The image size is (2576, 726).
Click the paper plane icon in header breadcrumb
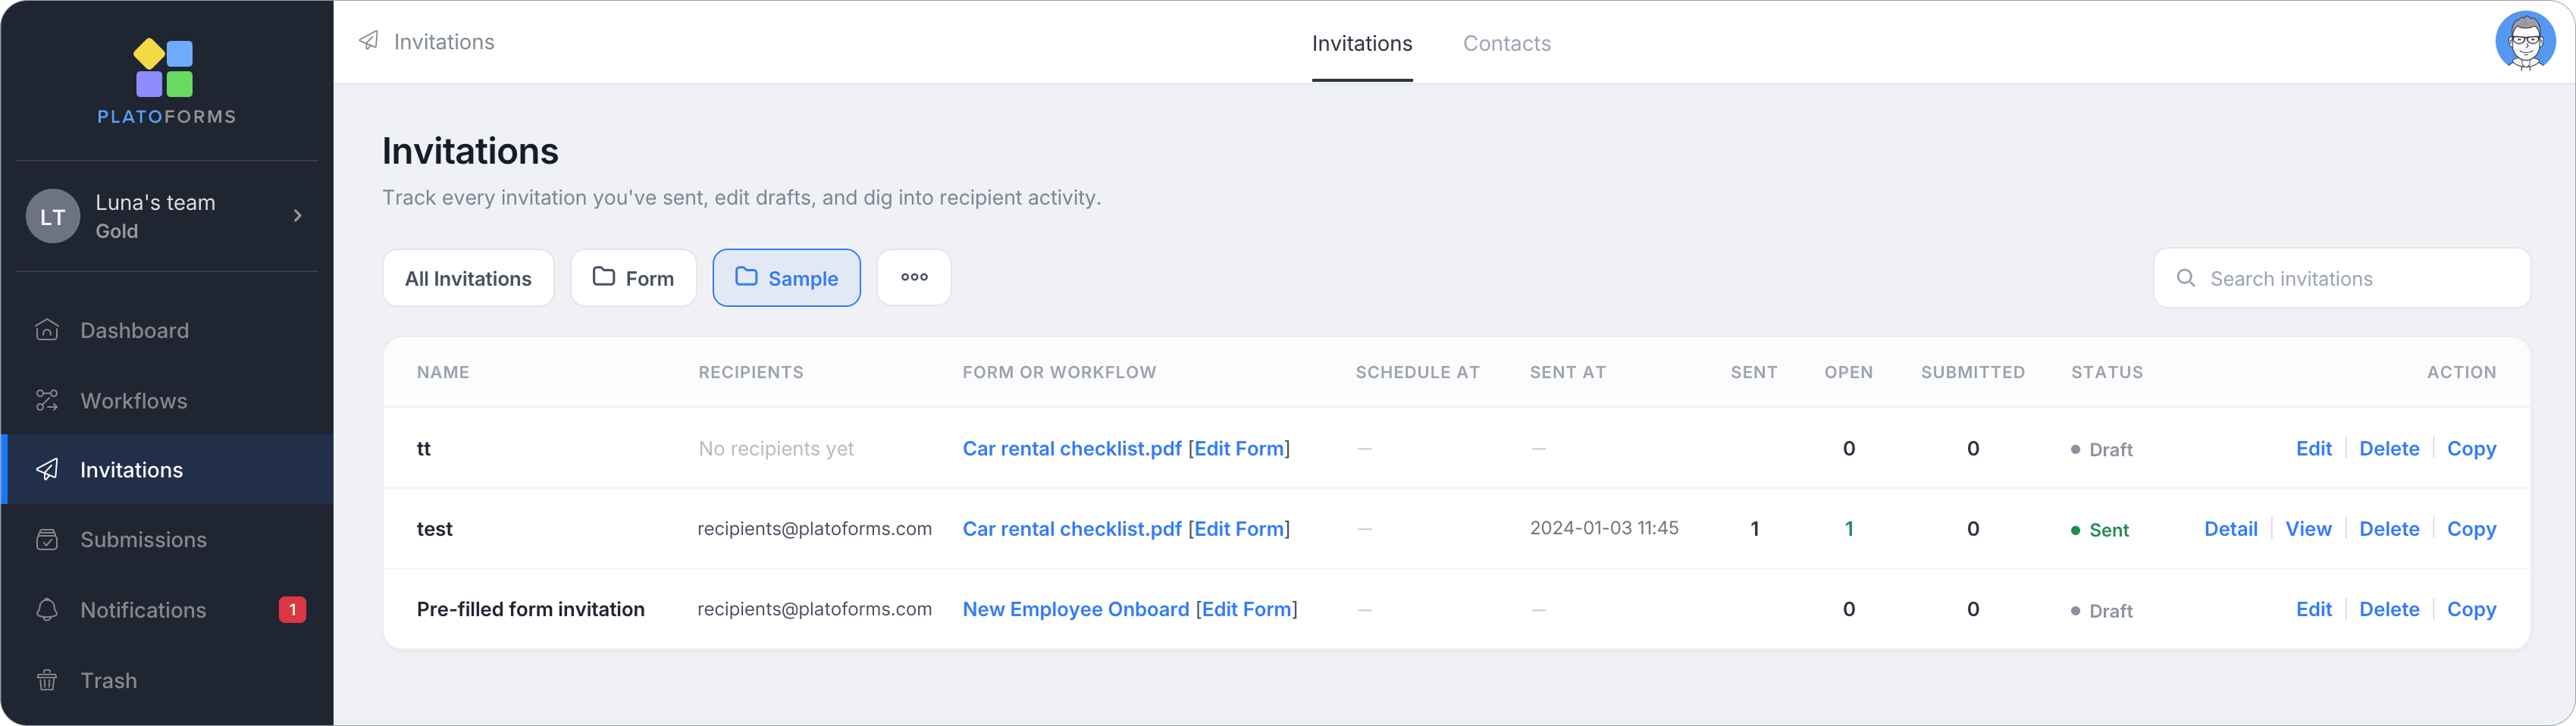coord(369,41)
